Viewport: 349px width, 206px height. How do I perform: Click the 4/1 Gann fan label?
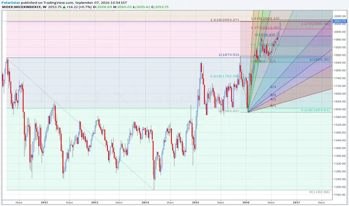tap(273, 99)
